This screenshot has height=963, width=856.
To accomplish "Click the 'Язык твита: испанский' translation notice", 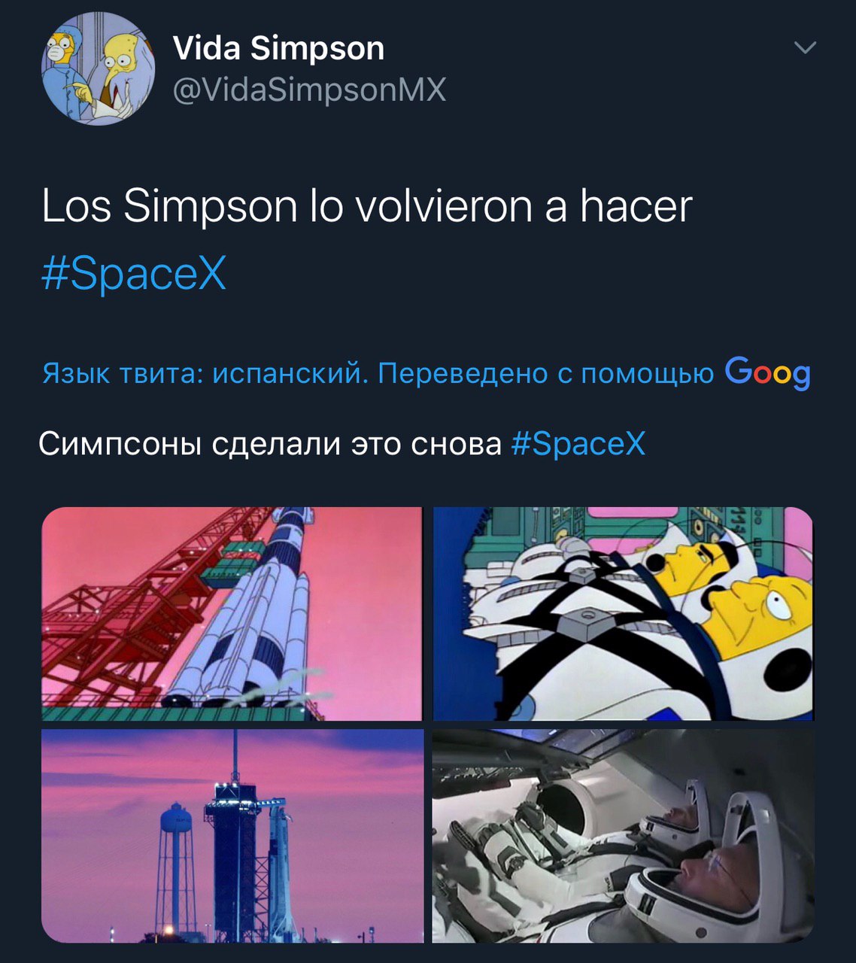I will (x=205, y=373).
